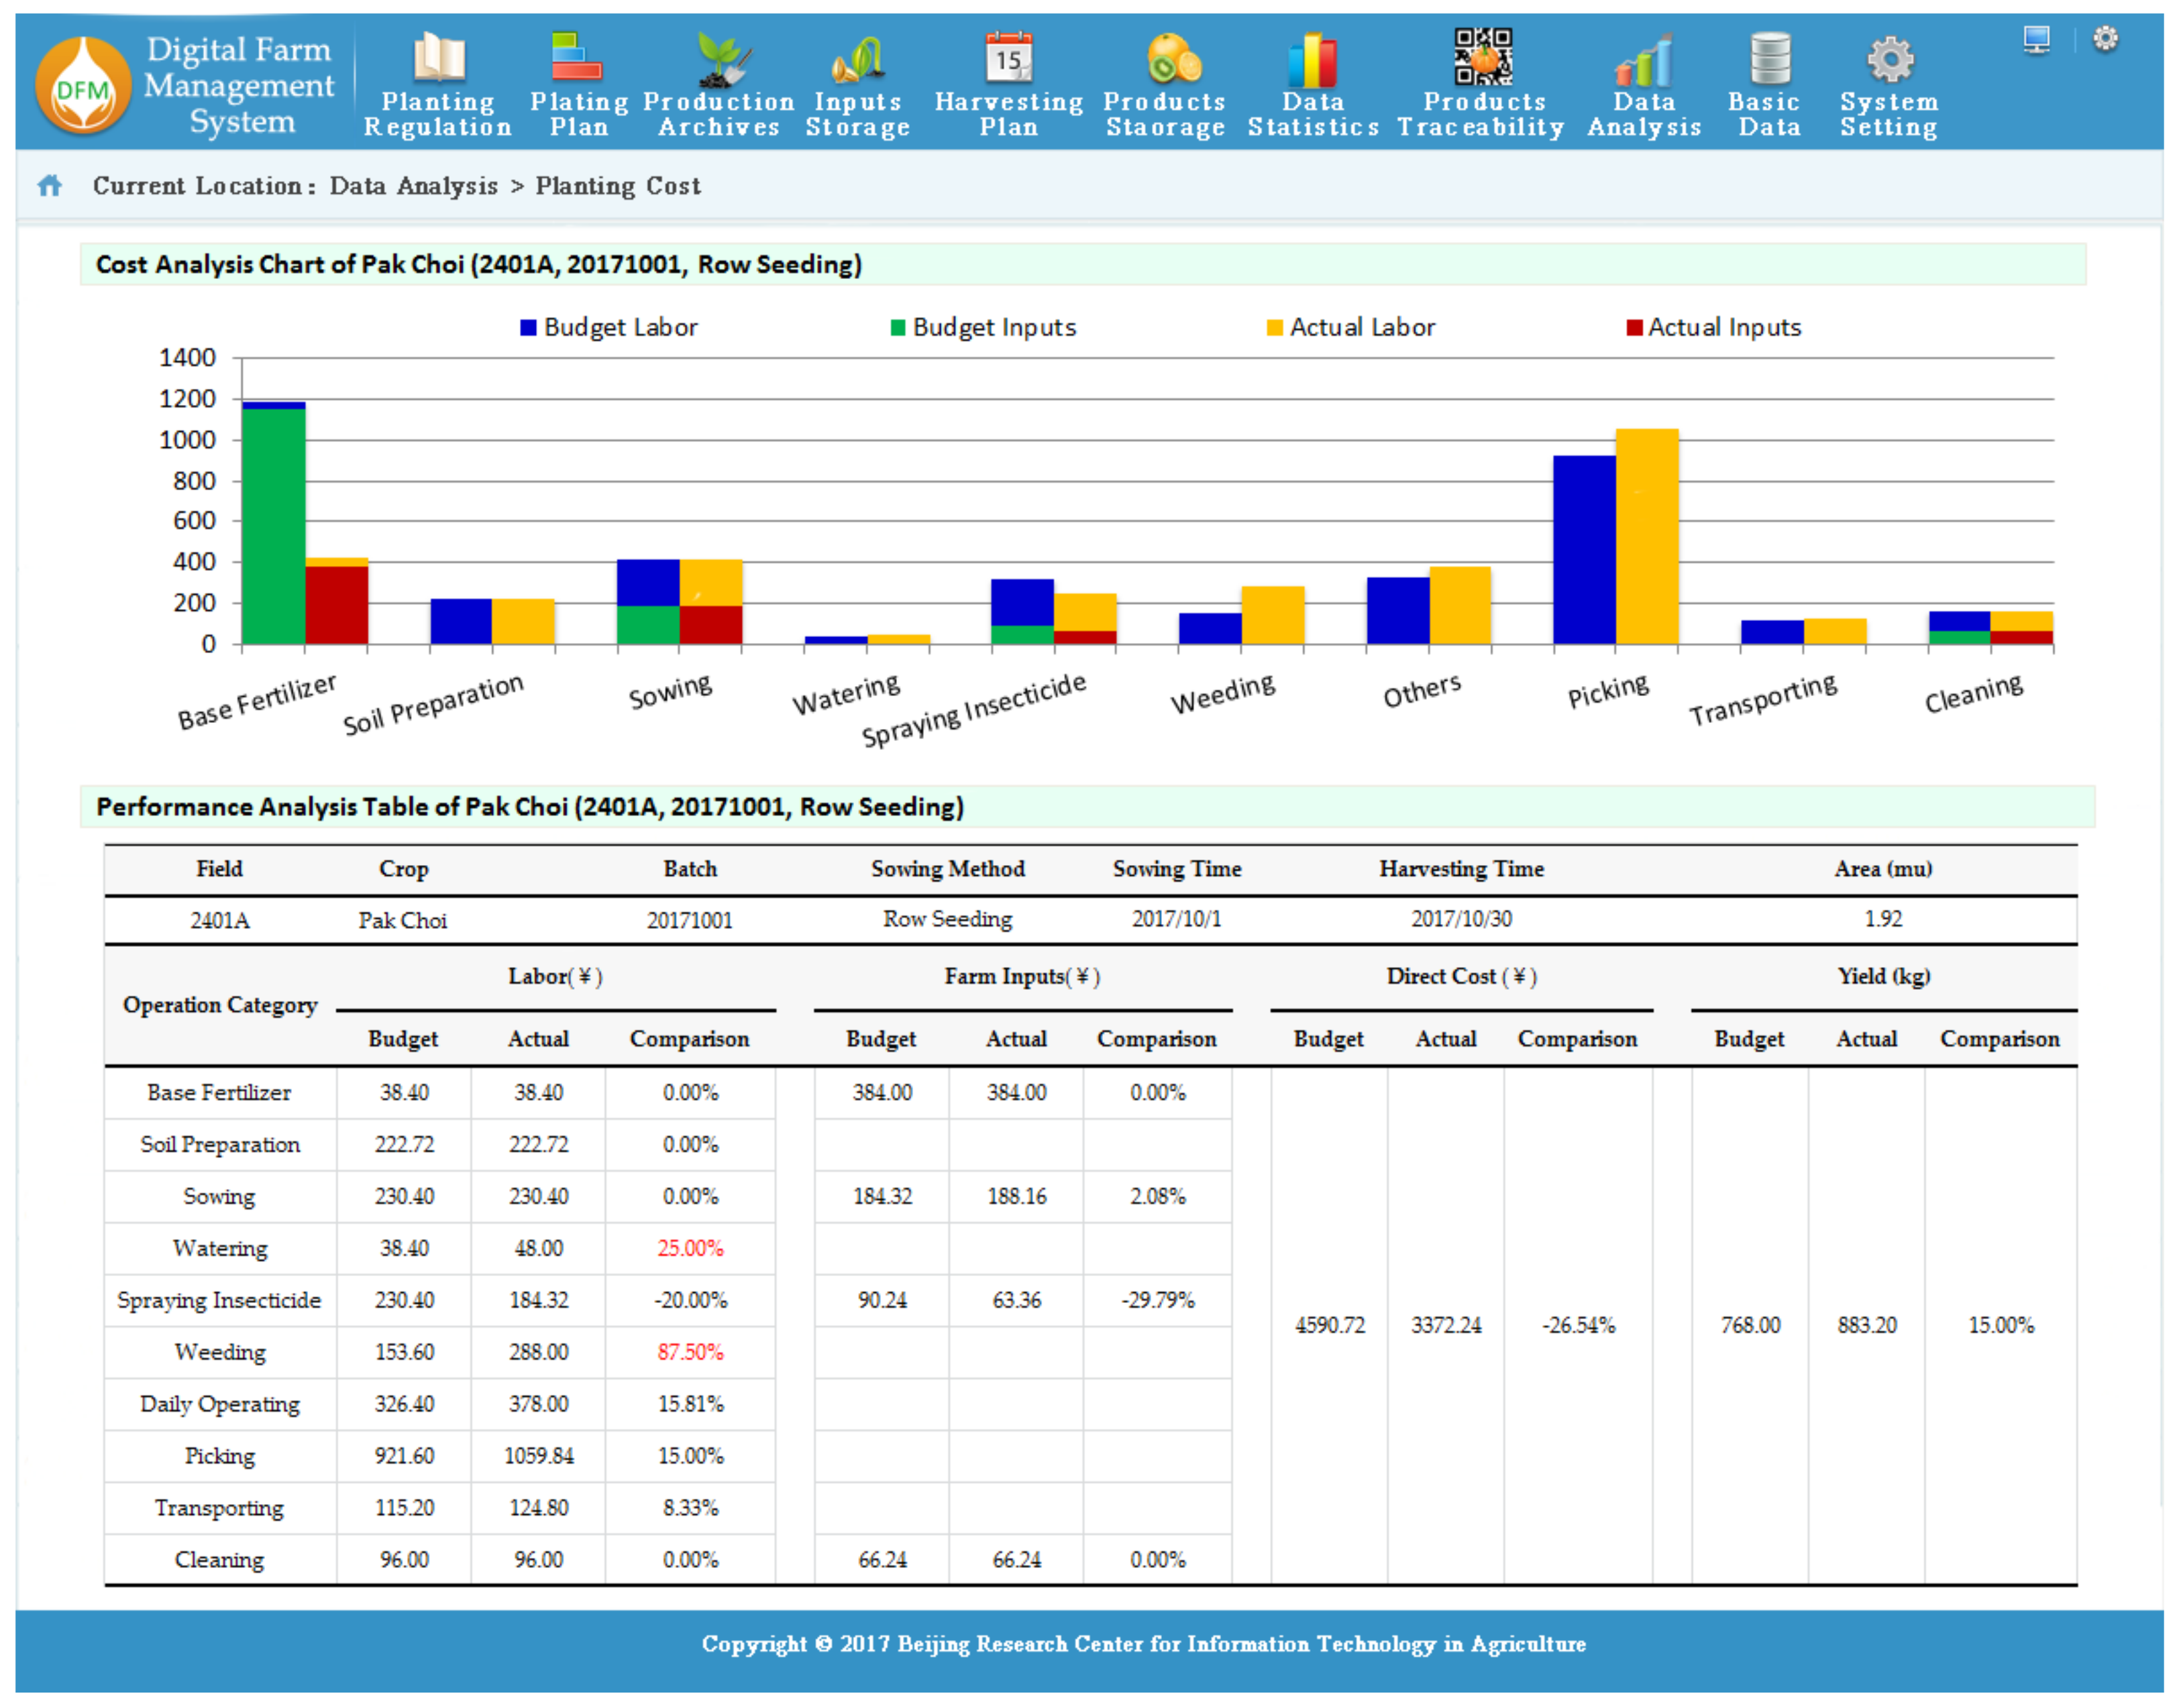Toggle Budget Labor legend blue swatch

(528, 328)
